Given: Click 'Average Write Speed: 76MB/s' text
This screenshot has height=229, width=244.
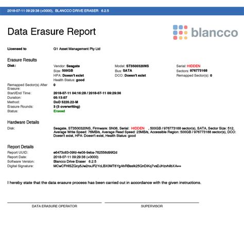Looking at the screenshot, I should pos(77,132).
